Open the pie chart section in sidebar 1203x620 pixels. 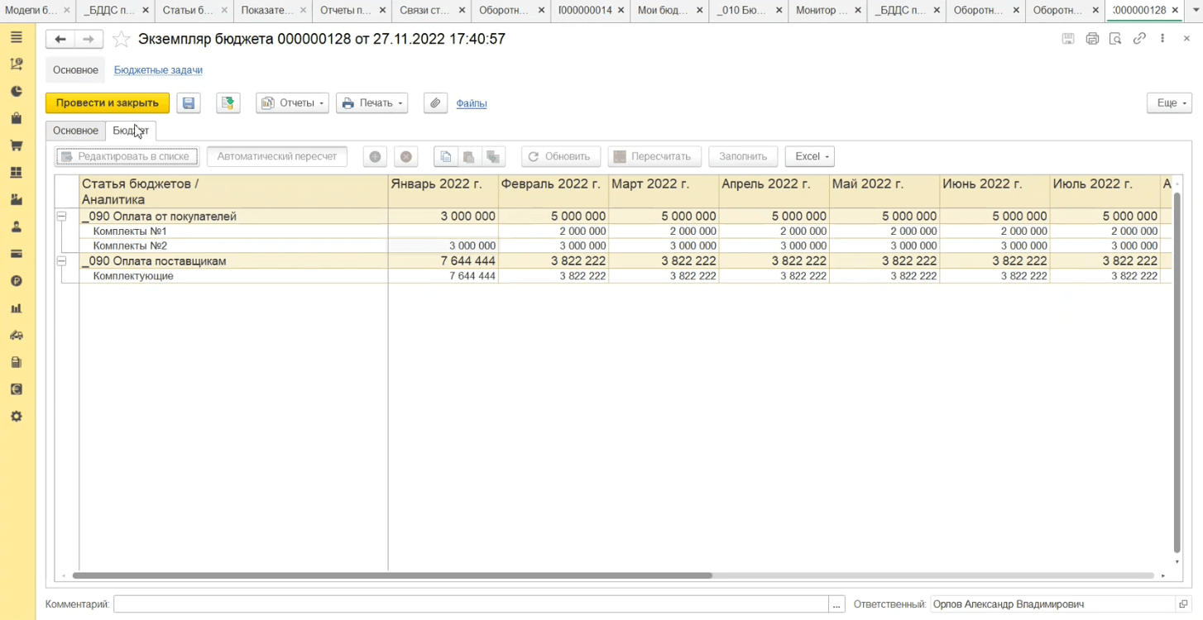[17, 92]
